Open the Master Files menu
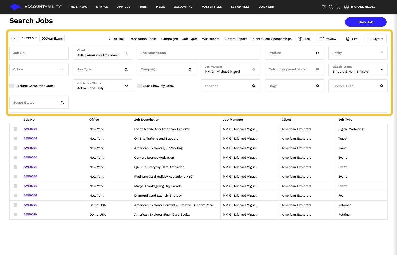This screenshot has height=255, width=397. click(212, 7)
